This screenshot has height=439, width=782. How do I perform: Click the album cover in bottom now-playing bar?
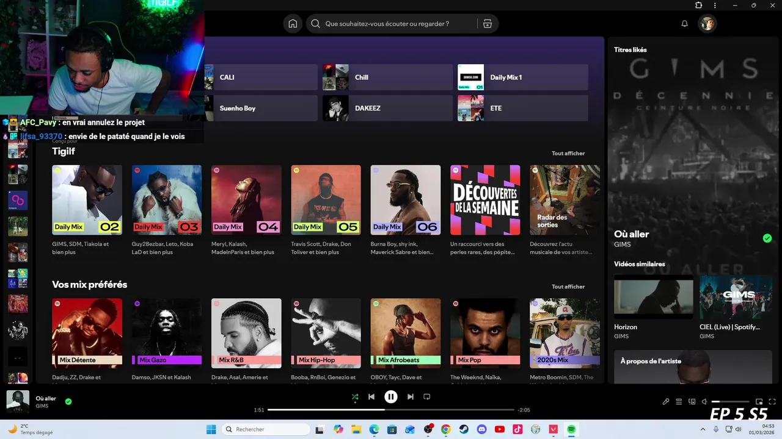(x=18, y=402)
